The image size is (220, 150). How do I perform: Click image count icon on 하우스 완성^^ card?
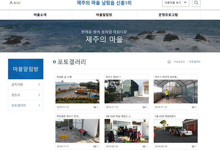click(x=144, y=107)
